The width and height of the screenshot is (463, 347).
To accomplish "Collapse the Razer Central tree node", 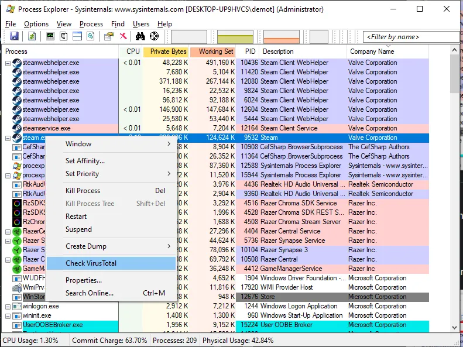I will pyautogui.click(x=8, y=260).
